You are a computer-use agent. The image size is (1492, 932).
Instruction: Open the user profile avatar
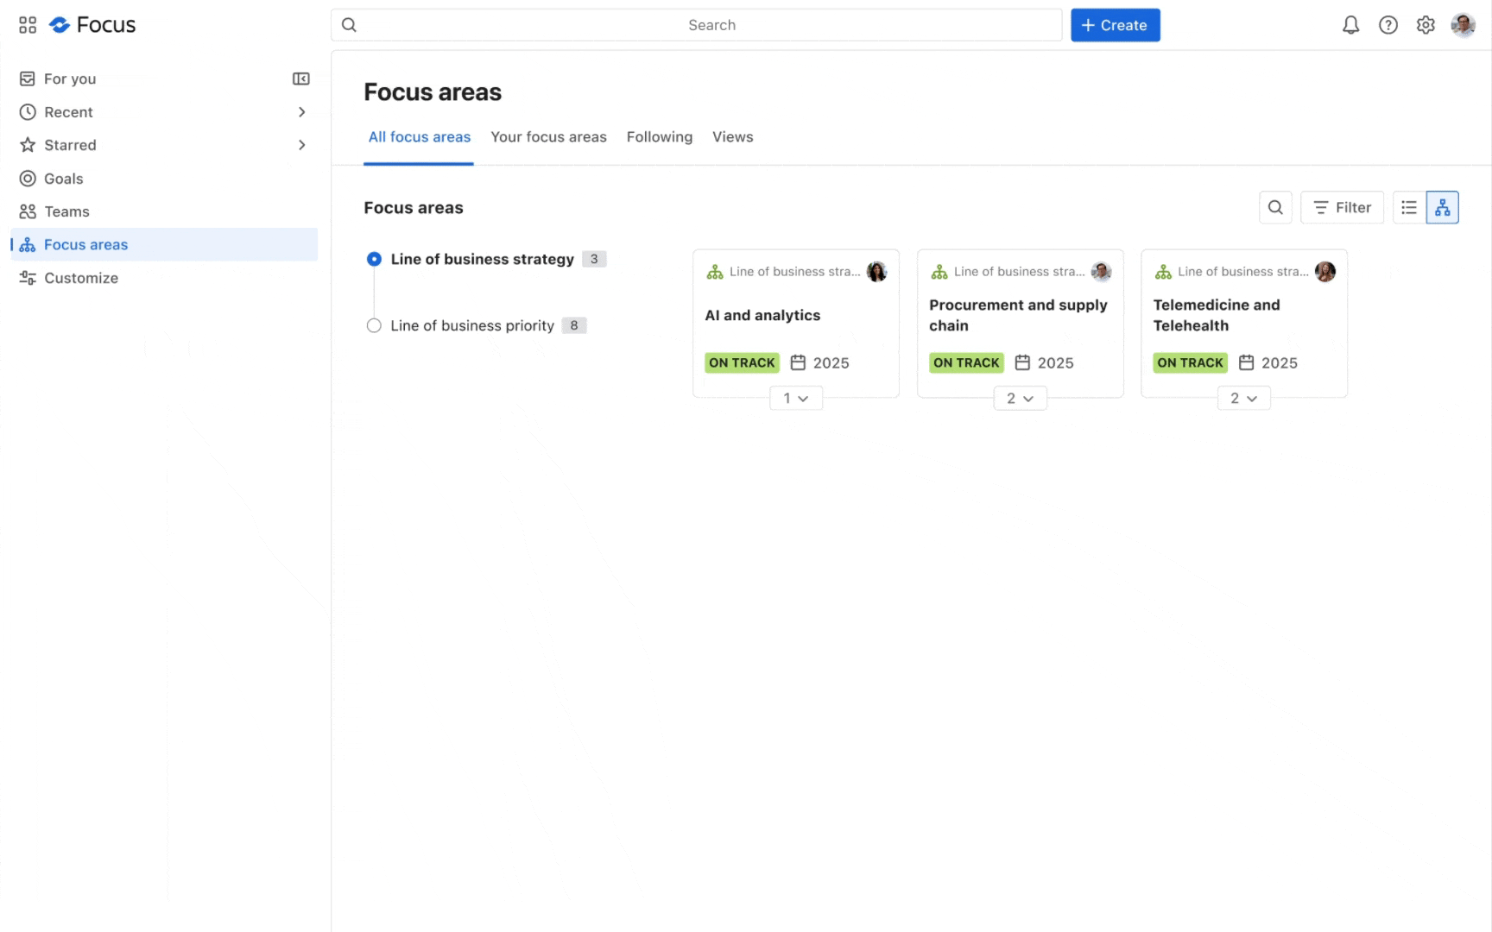(x=1463, y=25)
